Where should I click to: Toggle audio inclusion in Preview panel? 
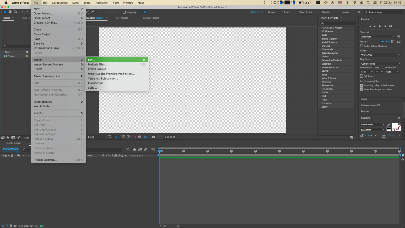click(x=387, y=42)
